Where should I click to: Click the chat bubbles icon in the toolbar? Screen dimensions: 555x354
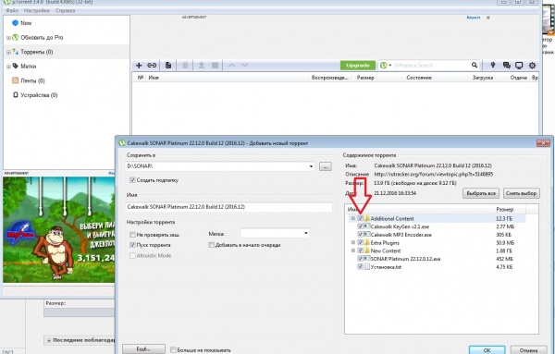(507, 65)
